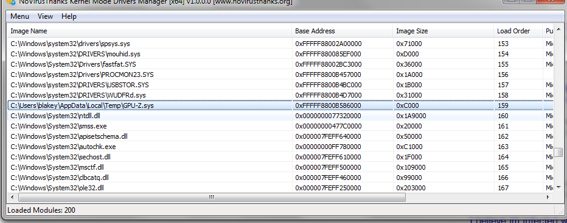Image resolution: width=567 pixels, height=223 pixels.
Task: Select the apisetschema.dll module row
Action: click(x=280, y=136)
